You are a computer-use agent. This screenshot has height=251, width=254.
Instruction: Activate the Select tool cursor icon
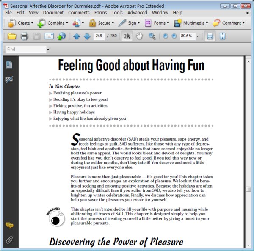pyautogui.click(x=127, y=36)
